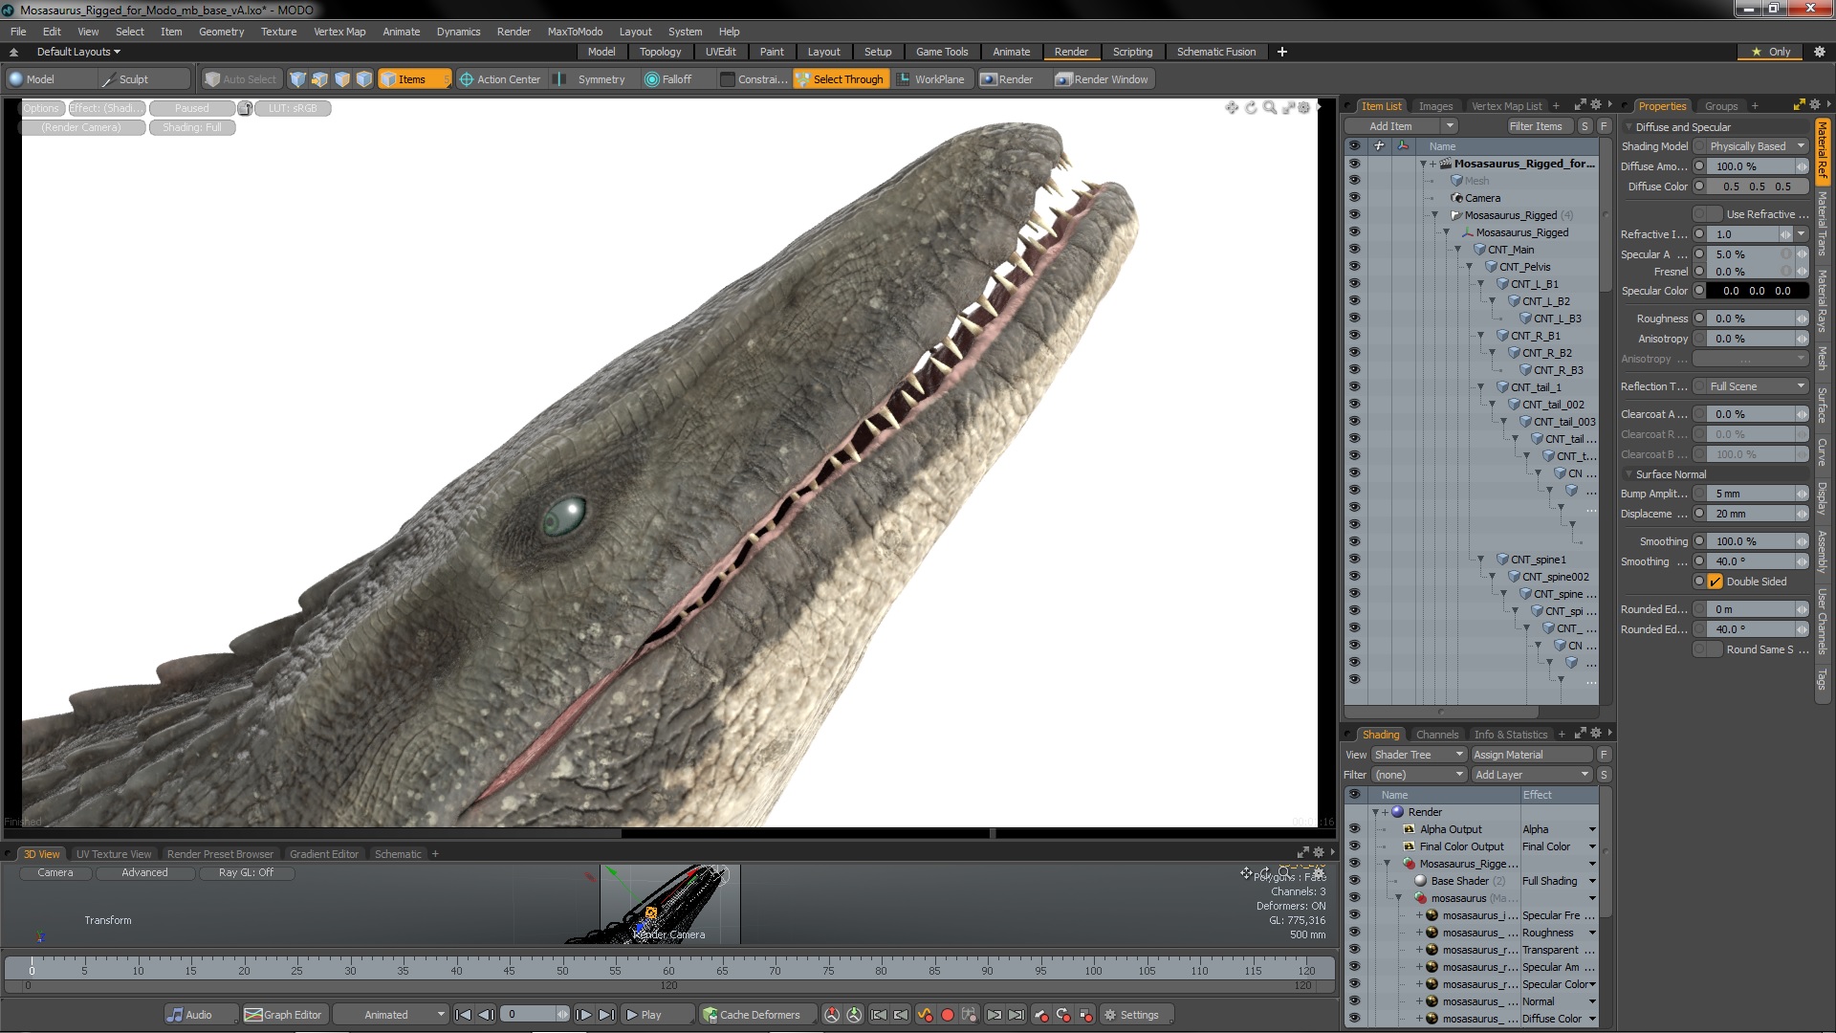Select the Polygons selection mode icon

click(341, 79)
